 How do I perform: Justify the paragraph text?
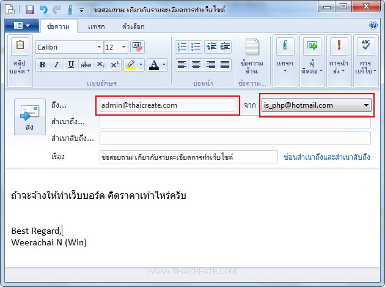[x=225, y=65]
